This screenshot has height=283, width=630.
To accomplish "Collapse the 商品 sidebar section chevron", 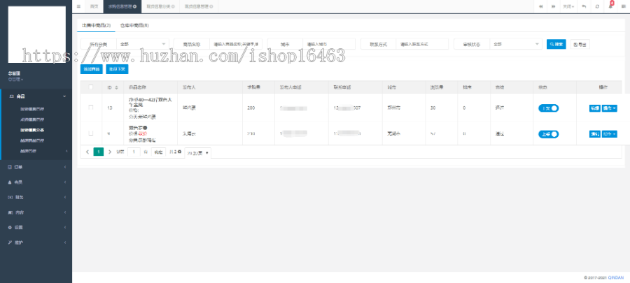I will point(64,96).
